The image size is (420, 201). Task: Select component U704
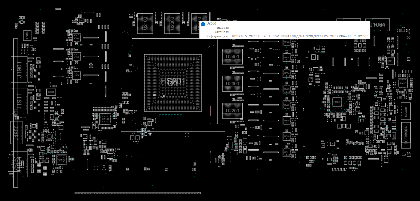287,58
